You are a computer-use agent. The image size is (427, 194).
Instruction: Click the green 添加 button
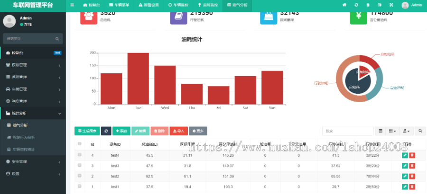tap(121, 131)
